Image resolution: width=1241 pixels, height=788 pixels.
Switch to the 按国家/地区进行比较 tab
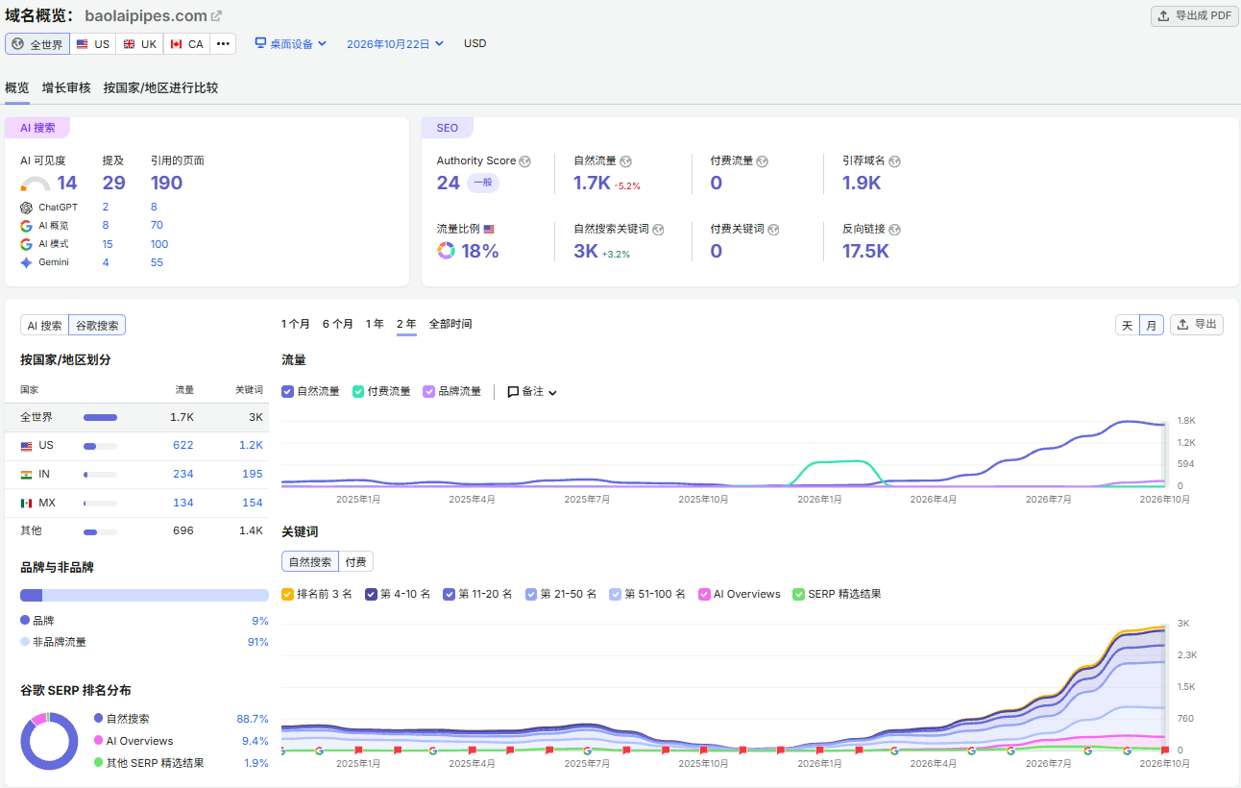pos(160,87)
